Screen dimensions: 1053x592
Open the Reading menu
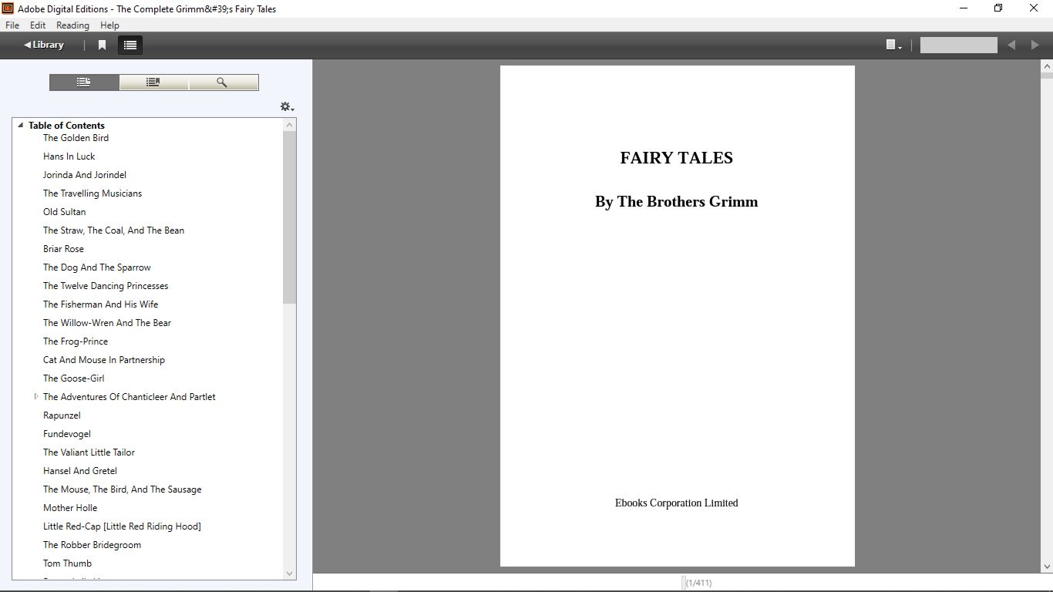72,25
